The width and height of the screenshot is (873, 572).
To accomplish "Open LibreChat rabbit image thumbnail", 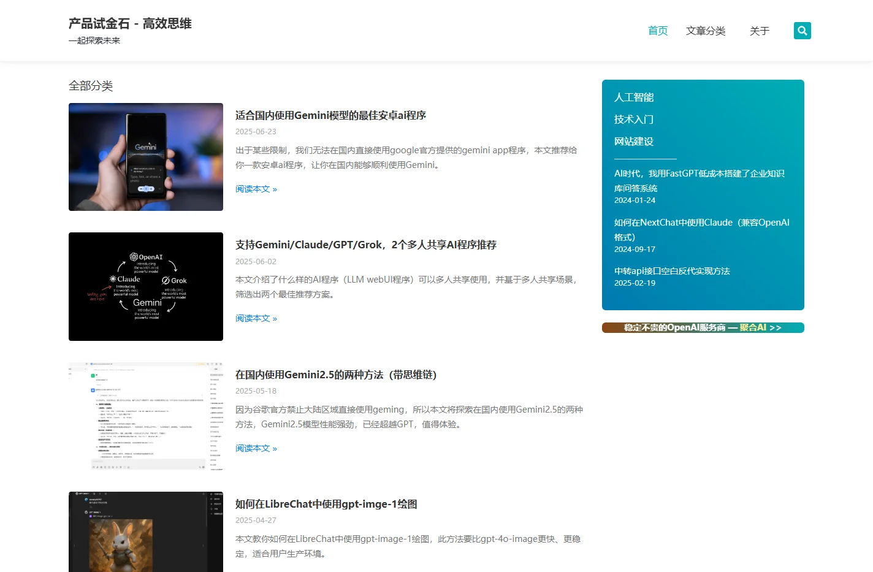I will coord(146,532).
